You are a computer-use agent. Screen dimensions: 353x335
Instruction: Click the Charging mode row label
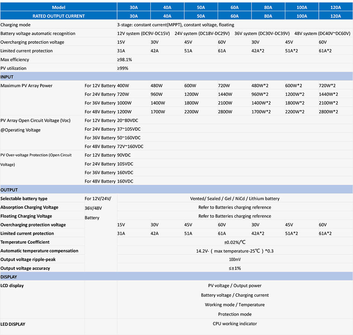click(15, 25)
